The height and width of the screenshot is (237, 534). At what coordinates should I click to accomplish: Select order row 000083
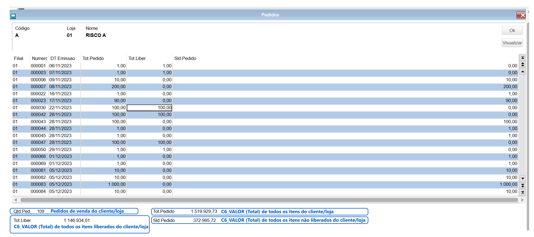coord(265,184)
